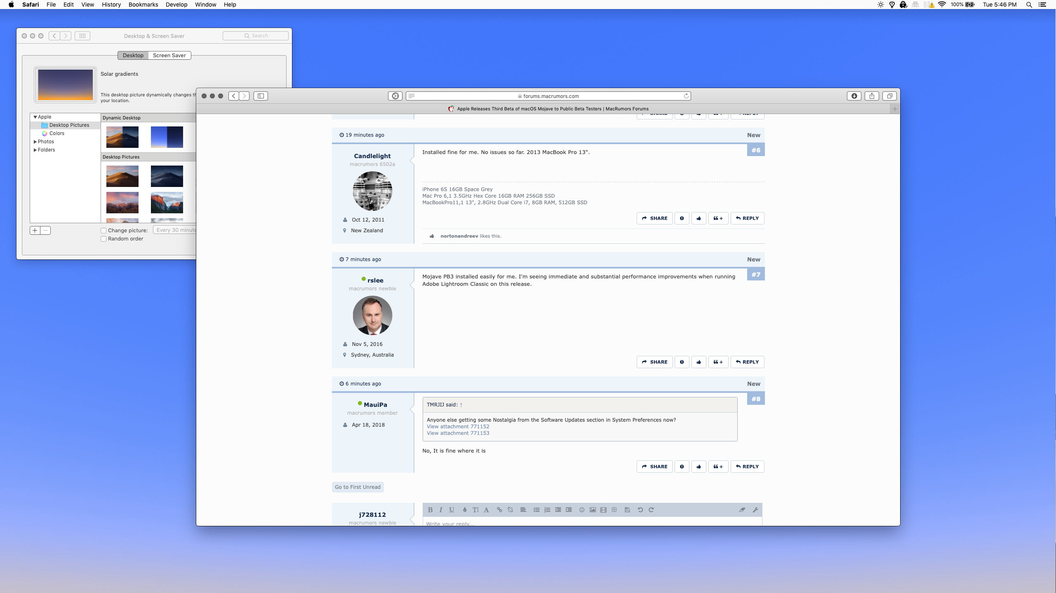Toggle italic in the reply editor
The height and width of the screenshot is (593, 1056).
tap(441, 510)
